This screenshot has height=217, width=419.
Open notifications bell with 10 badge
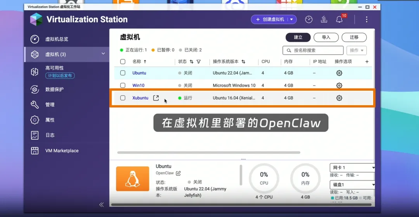[339, 19]
